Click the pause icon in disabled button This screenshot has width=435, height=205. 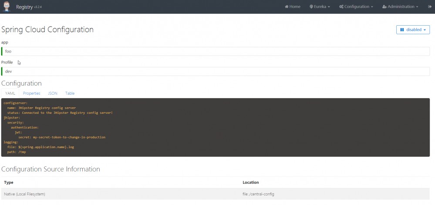pos(402,30)
